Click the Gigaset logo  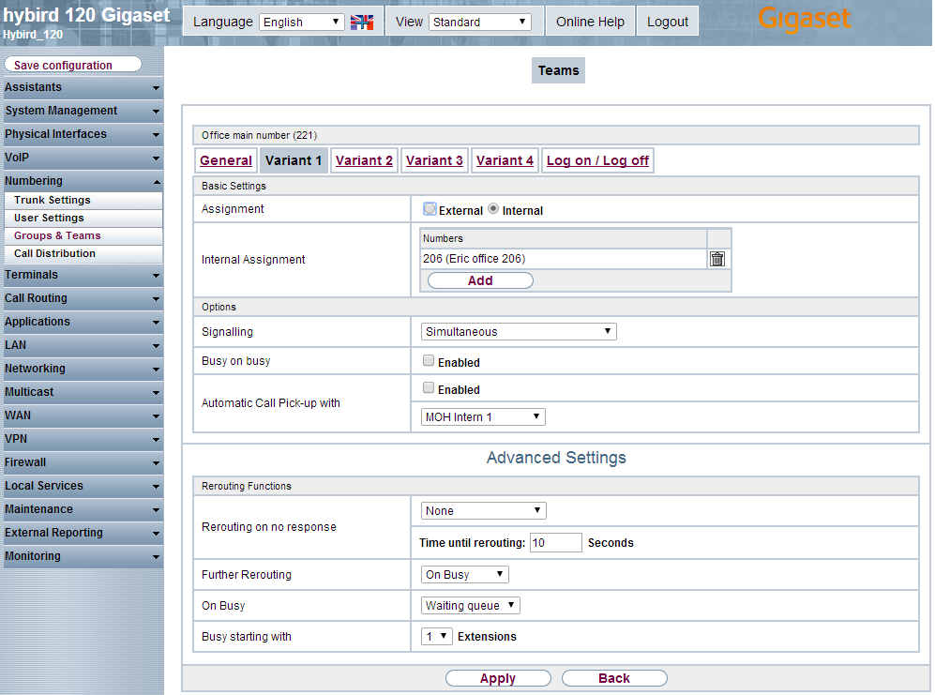[804, 19]
